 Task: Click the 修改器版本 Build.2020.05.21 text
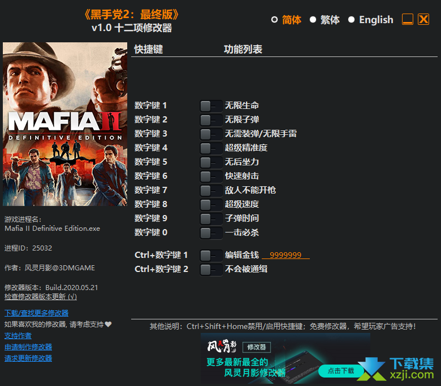[51, 287]
